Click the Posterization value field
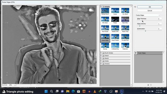Viewport: 167px width, 94px height. pyautogui.click(x=159, y=29)
